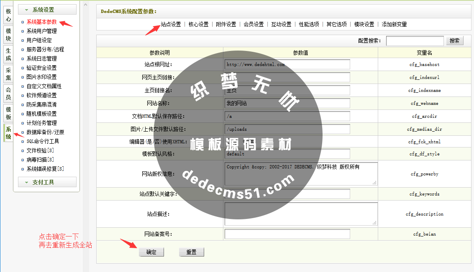This screenshot has height=272, width=474.
Task: Click the 搜索 search button
Action: pos(454,41)
